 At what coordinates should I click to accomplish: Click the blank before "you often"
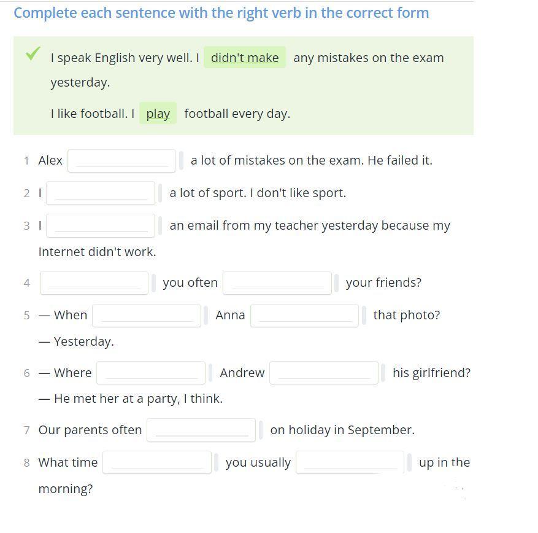coord(94,283)
